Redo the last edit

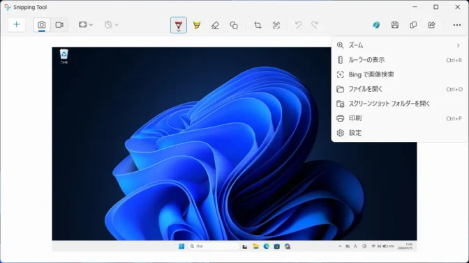[x=314, y=25]
